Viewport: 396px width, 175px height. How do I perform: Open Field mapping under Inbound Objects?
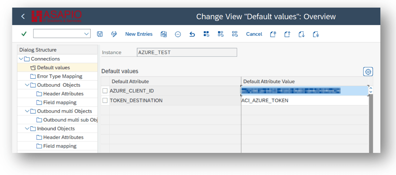pos(60,146)
